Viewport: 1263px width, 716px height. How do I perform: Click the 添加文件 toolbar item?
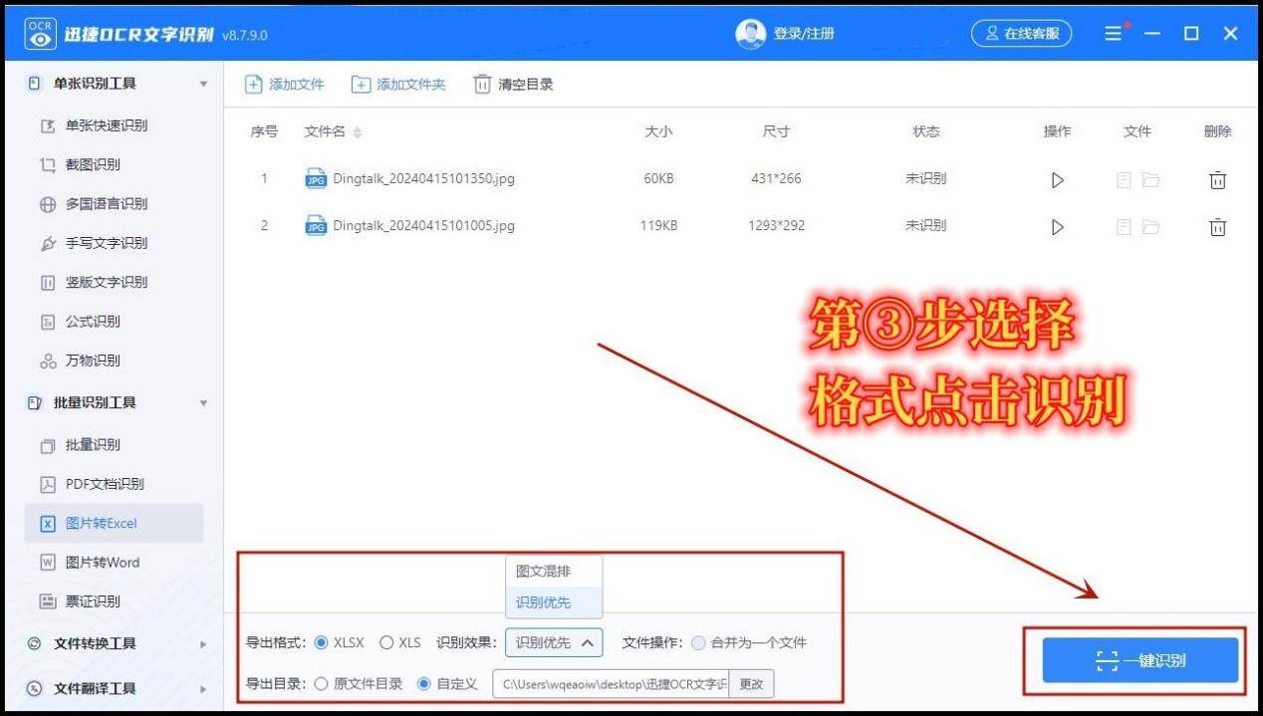(x=284, y=84)
